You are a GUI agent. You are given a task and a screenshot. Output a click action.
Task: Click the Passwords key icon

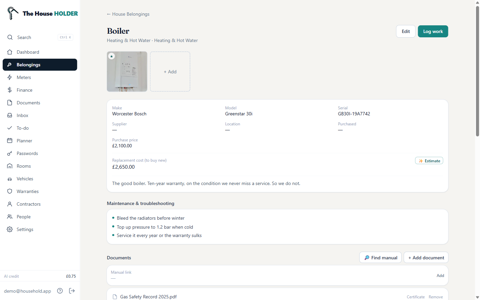coord(10,153)
